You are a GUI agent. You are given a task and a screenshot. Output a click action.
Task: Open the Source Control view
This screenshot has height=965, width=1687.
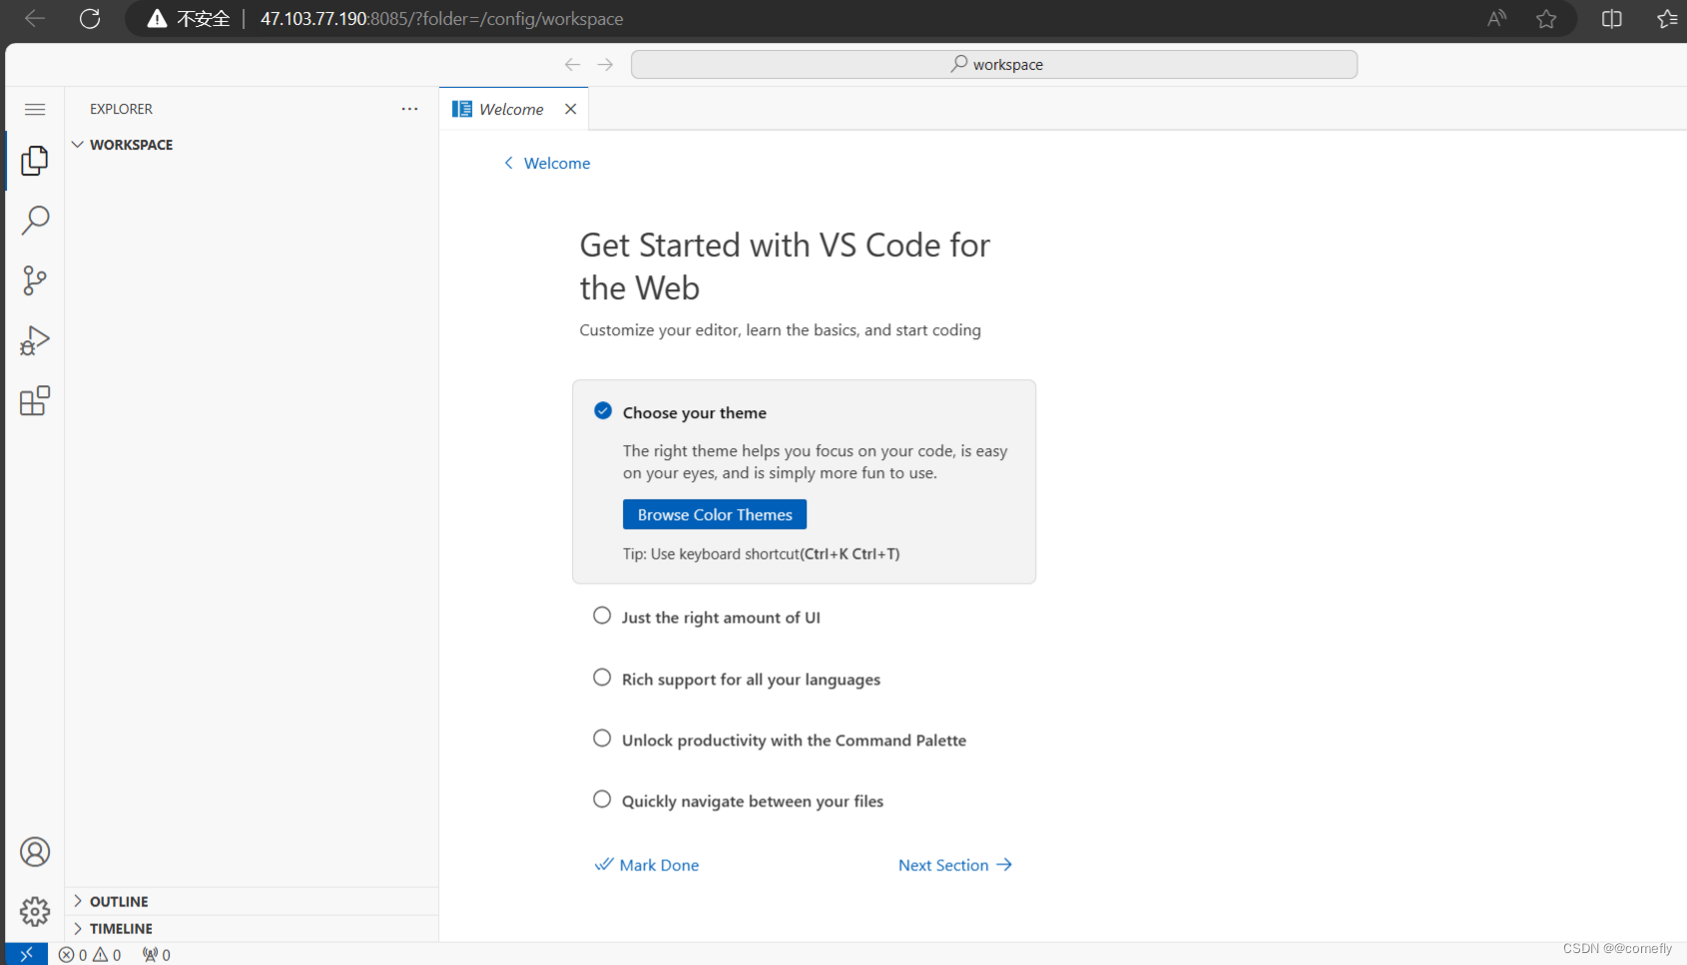coord(35,280)
